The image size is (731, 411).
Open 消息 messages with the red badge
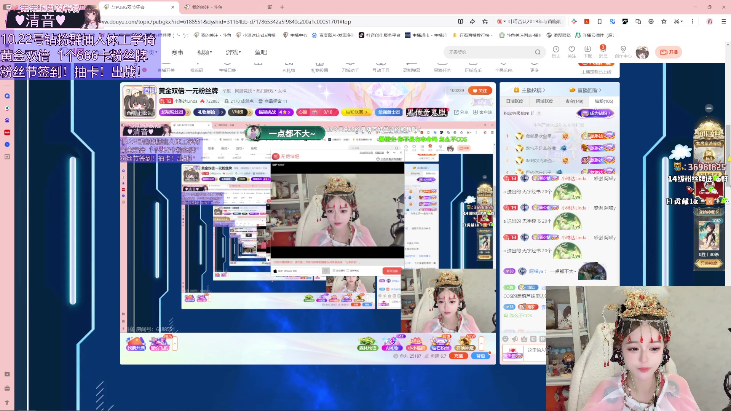point(603,52)
